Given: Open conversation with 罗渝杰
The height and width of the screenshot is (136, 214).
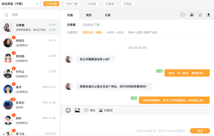Looking at the screenshot, I should tap(30, 105).
